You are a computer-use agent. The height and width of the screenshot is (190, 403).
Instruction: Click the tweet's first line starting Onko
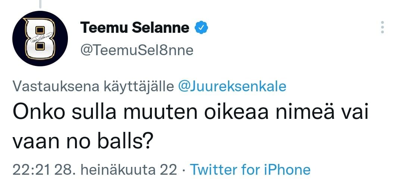pyautogui.click(x=190, y=113)
